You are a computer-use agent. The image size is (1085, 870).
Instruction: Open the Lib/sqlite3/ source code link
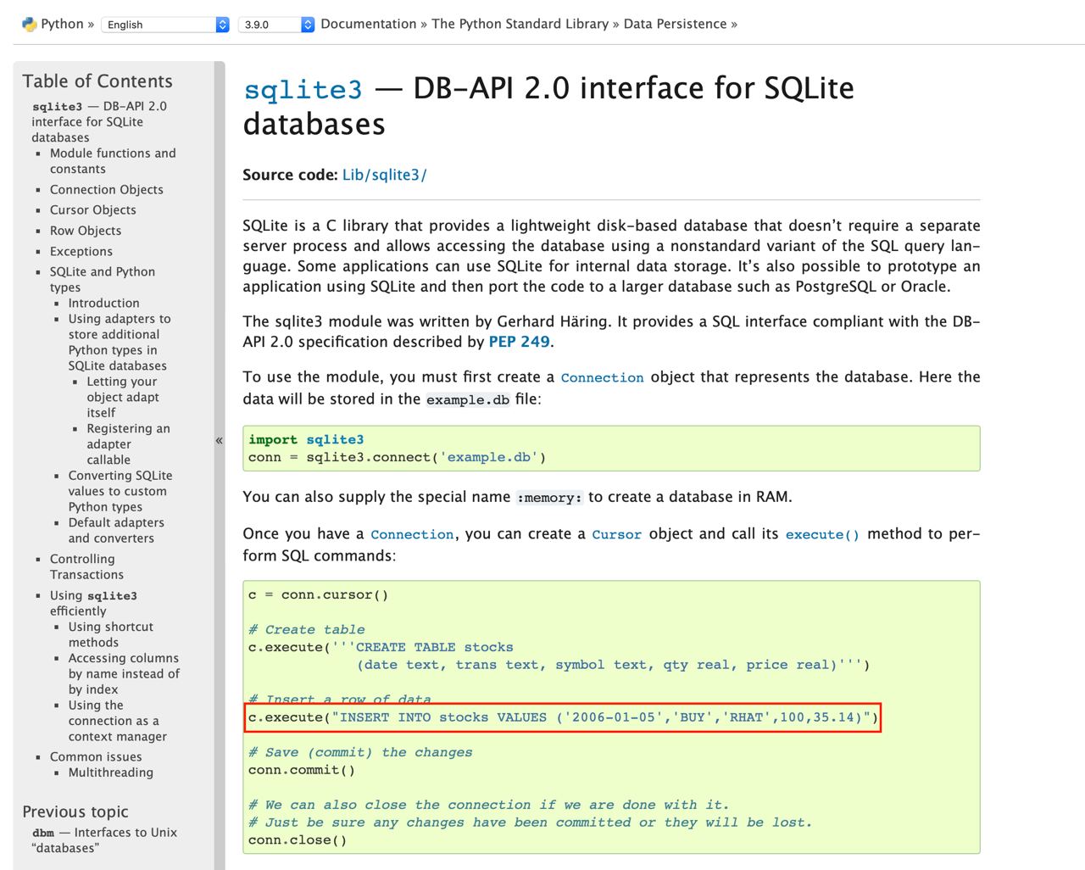(384, 175)
